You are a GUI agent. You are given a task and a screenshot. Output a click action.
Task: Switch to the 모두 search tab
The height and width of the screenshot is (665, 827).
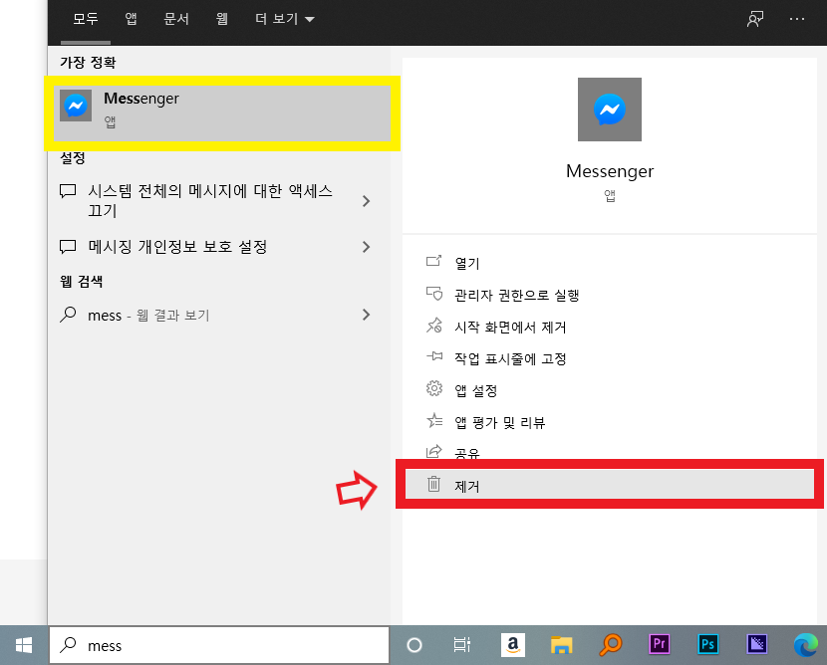86,19
